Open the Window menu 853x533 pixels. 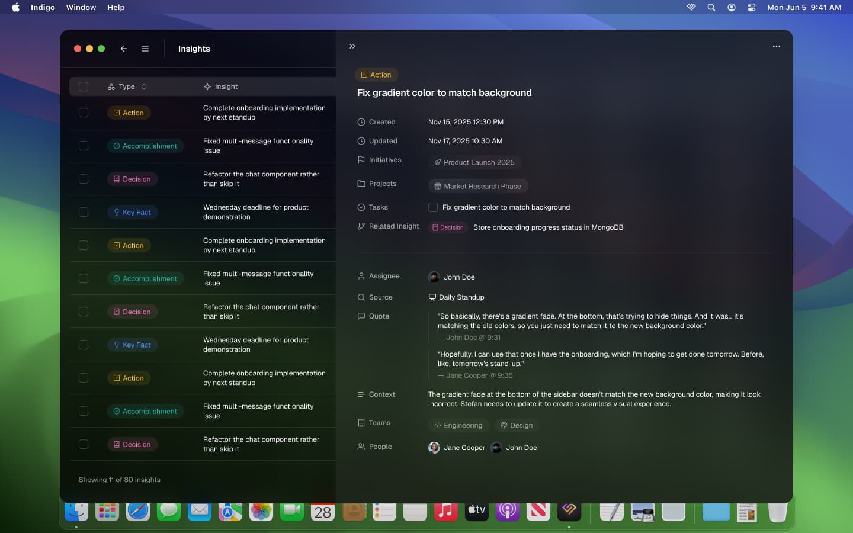click(81, 8)
